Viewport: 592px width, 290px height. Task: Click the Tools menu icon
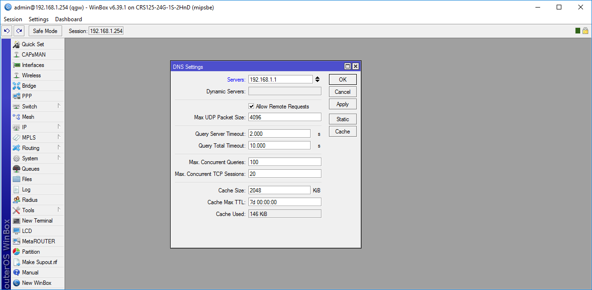[x=16, y=210]
